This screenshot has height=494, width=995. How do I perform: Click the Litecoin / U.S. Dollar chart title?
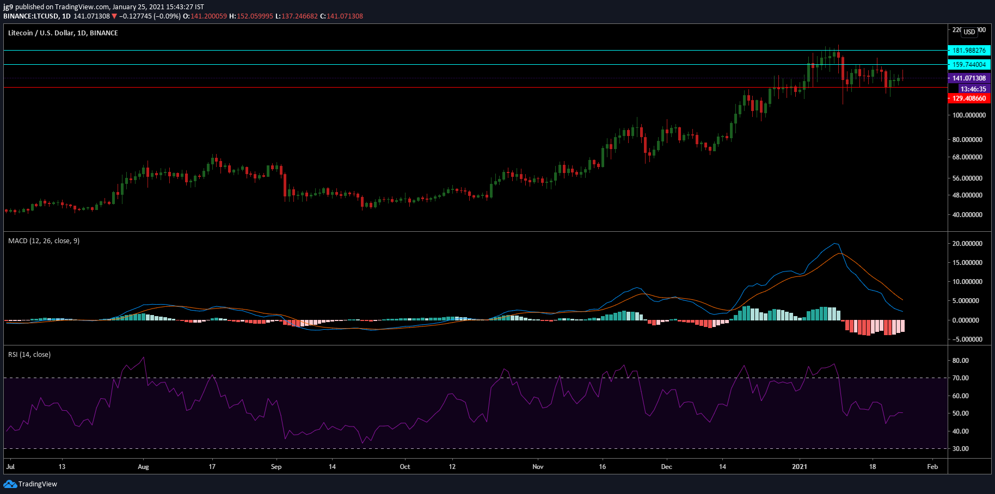tap(63, 33)
